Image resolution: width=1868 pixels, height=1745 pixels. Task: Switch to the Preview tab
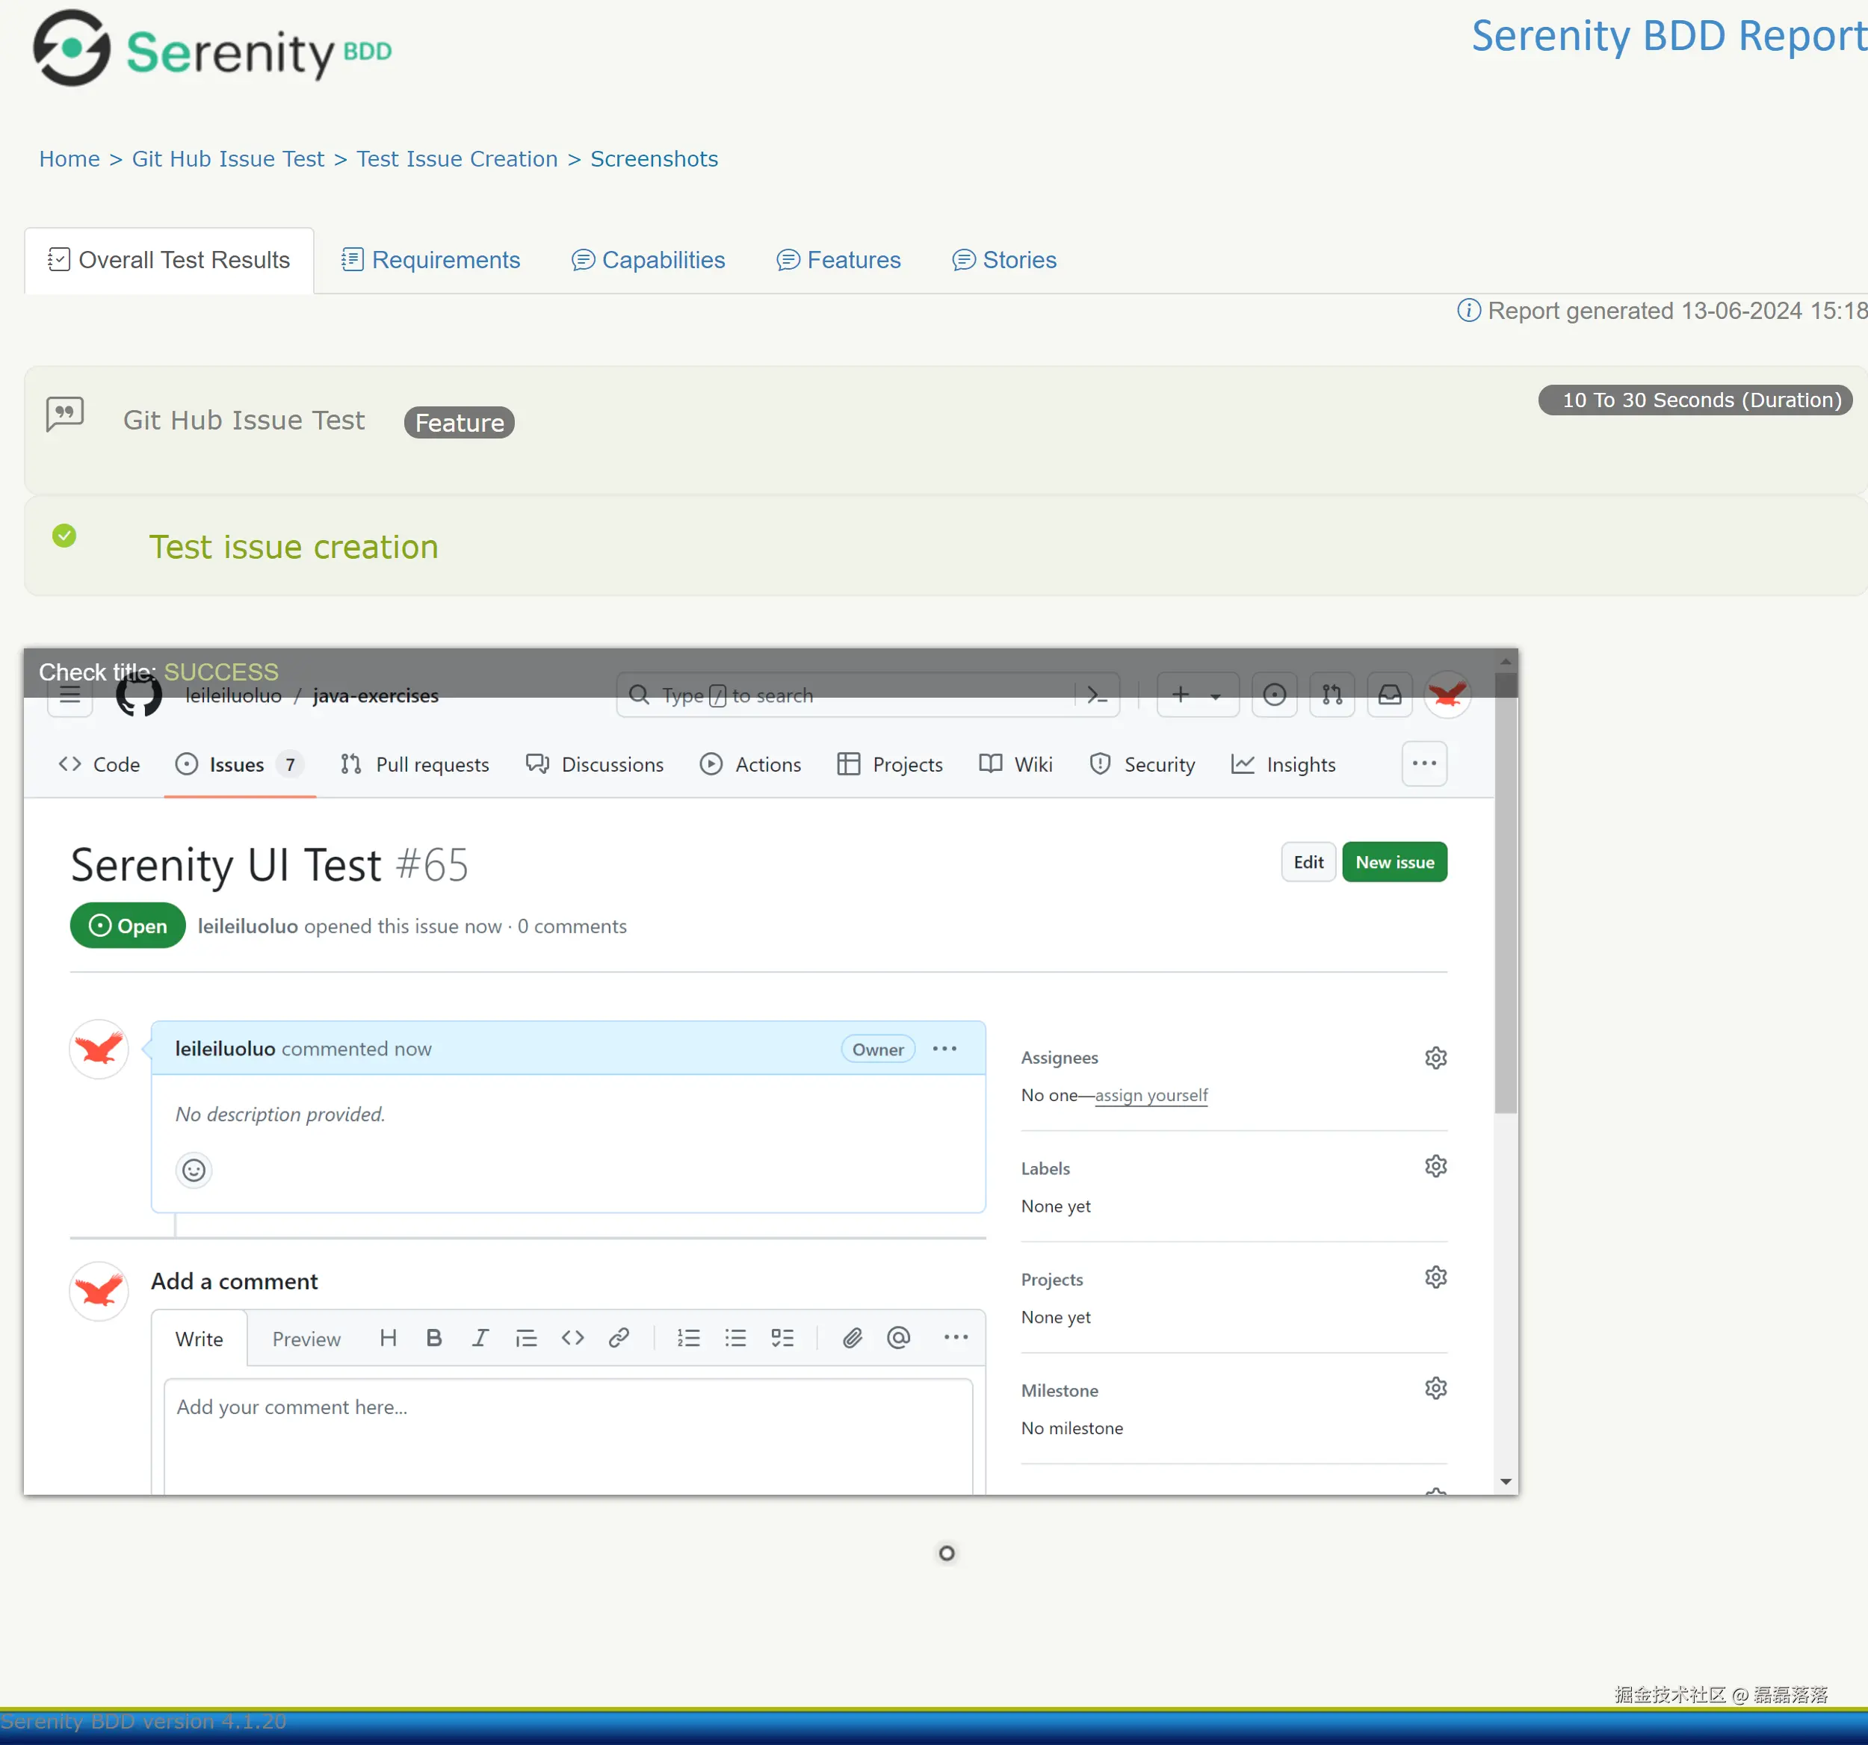coord(306,1339)
